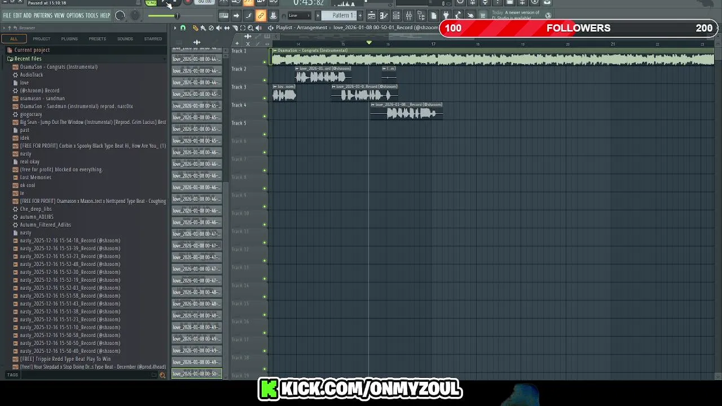Toggle typing keyboard to piano icon
This screenshot has width=722, height=406.
click(x=223, y=15)
